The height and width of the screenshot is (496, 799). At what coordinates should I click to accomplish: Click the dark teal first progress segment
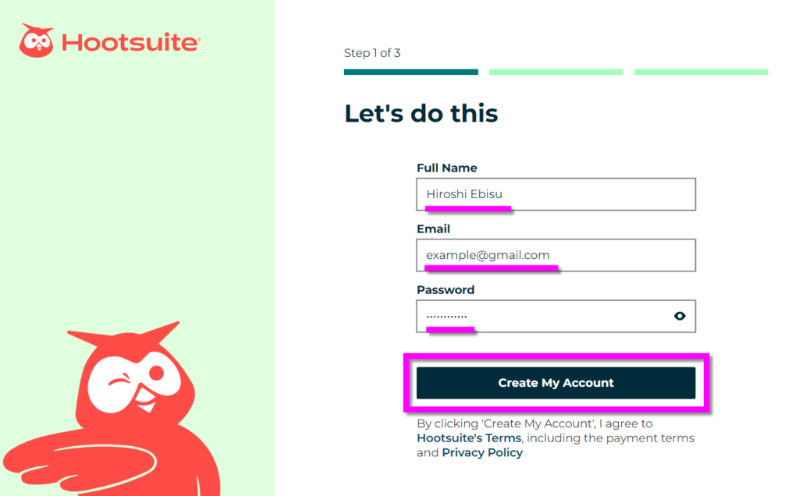[x=410, y=72]
